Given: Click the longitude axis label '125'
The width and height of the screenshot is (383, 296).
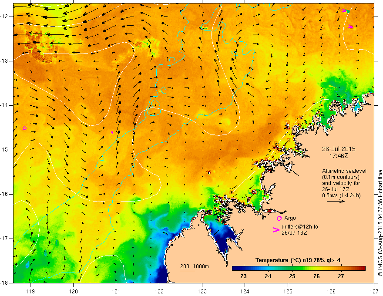Looking at the screenshot, I should tap(288, 291).
